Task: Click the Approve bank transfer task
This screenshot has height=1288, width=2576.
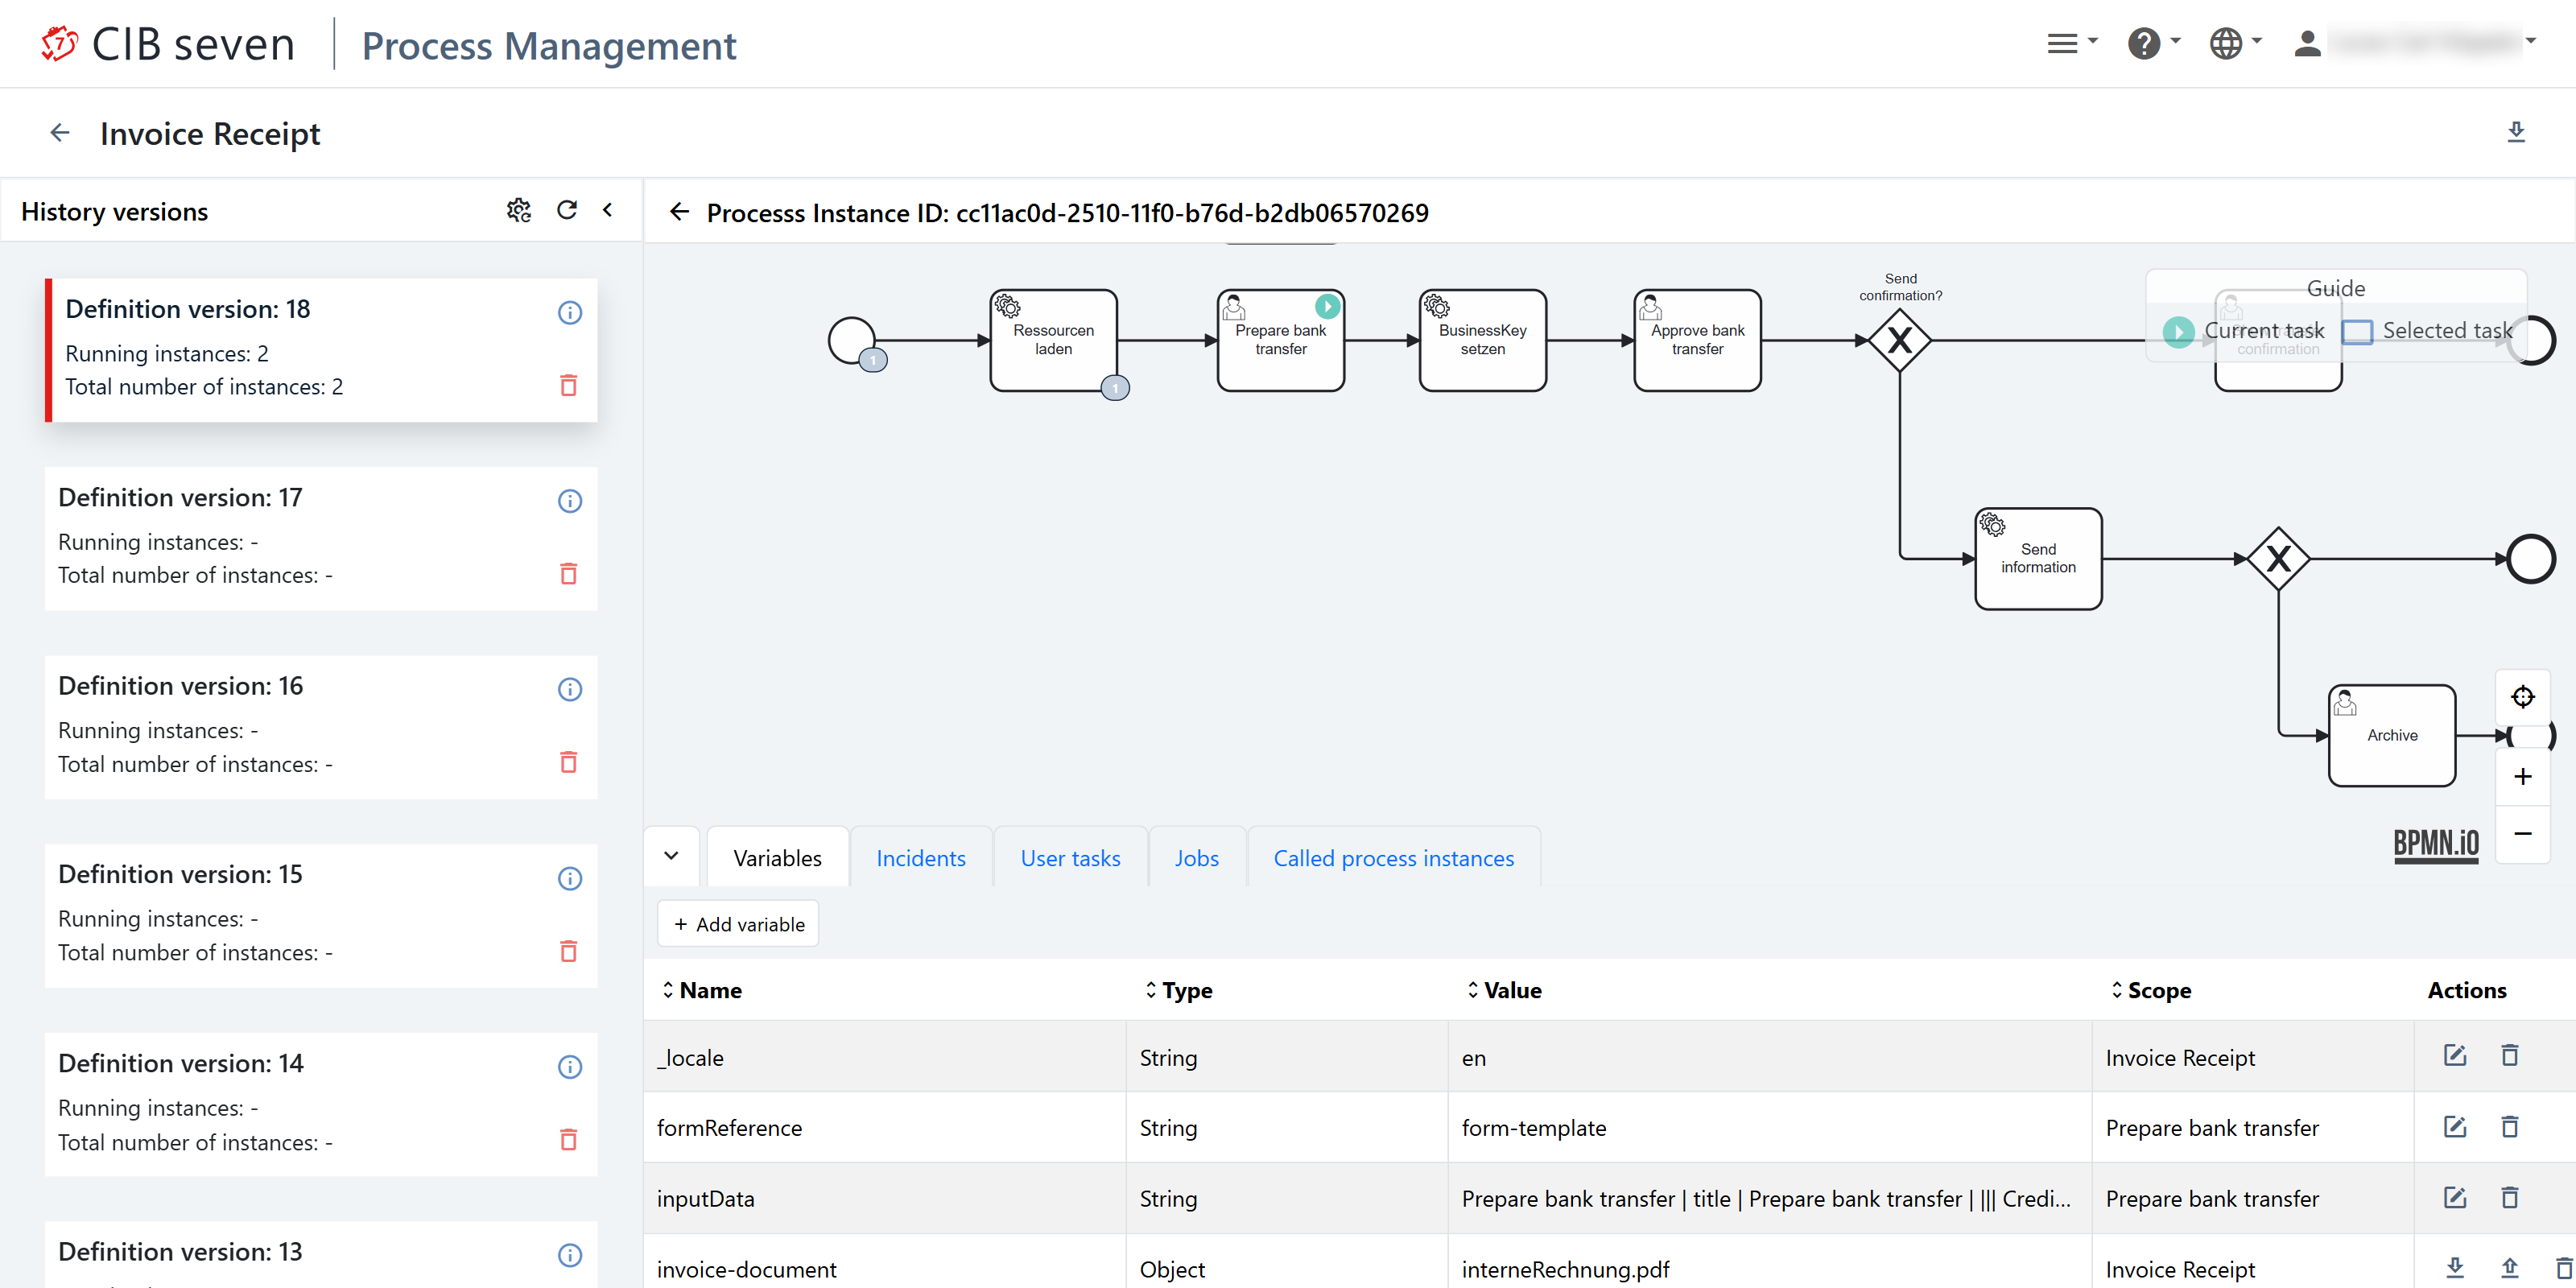Action: click(1697, 340)
